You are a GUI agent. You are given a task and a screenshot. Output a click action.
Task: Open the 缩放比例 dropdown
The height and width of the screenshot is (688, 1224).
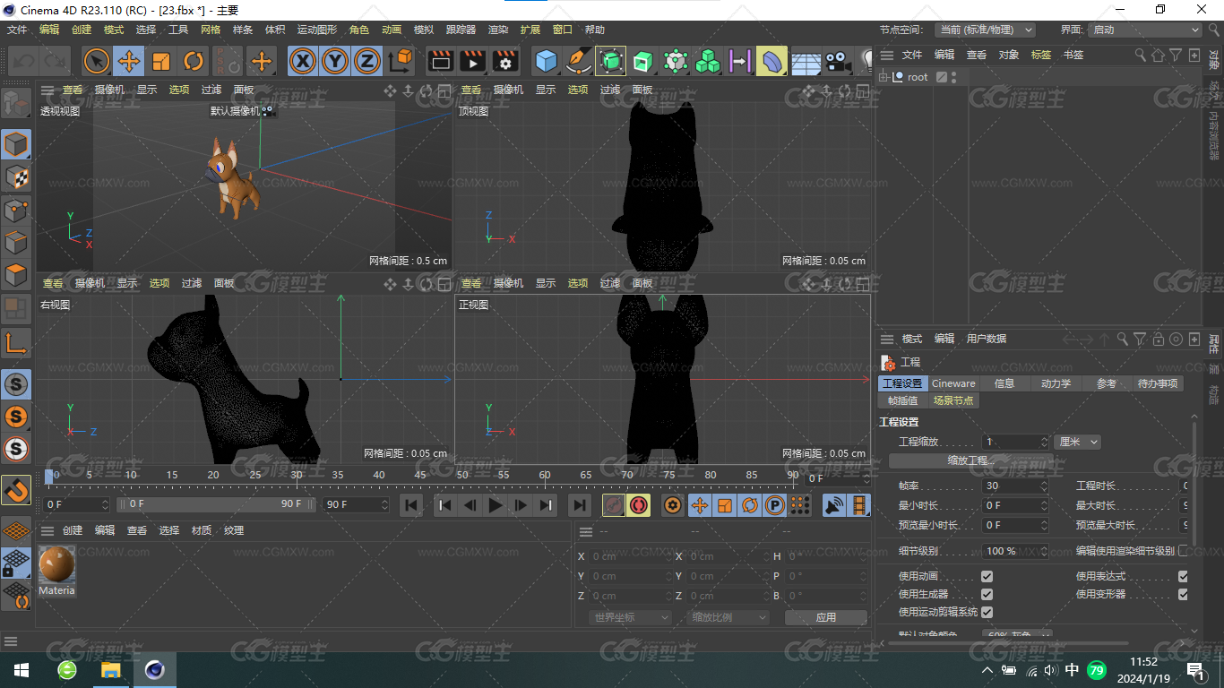tap(728, 617)
